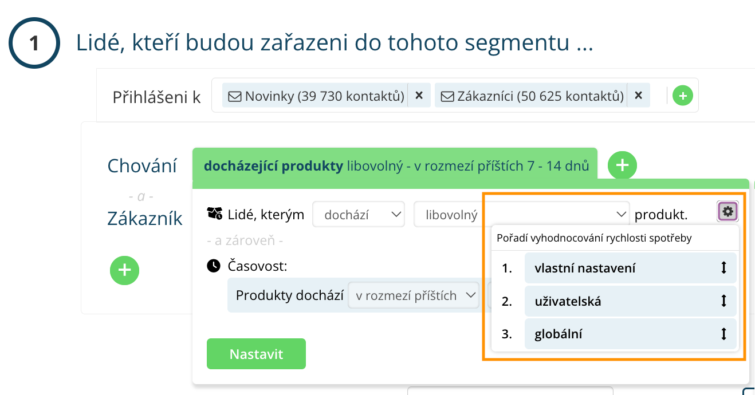Remove the Zákazníci list tag

point(639,96)
